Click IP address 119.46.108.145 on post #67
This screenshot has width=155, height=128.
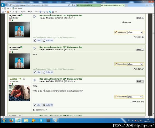pos(137,102)
